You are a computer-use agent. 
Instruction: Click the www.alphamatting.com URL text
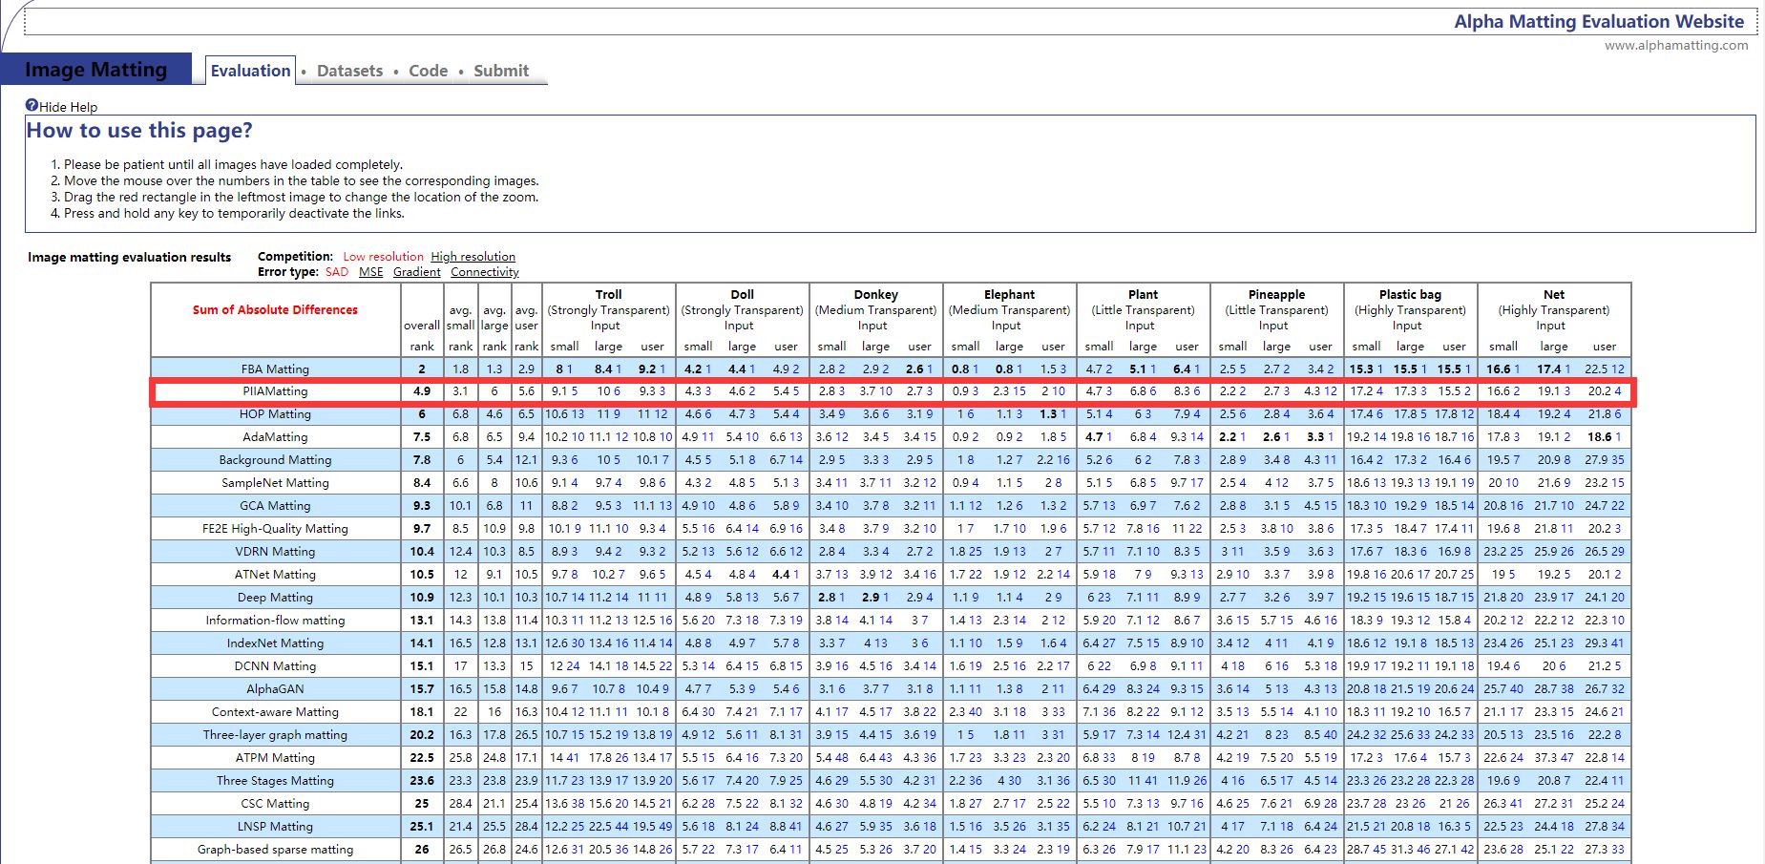pyautogui.click(x=1675, y=45)
